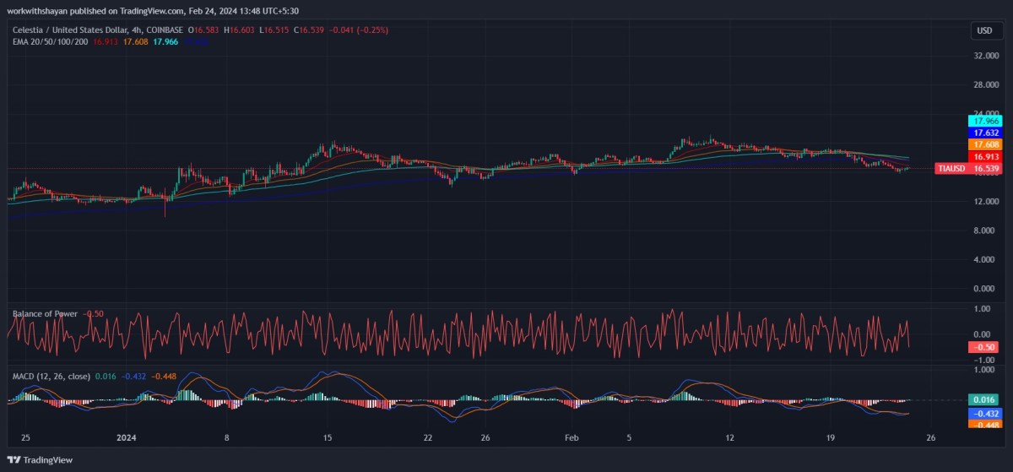Viewport: 1013px width, 472px height.
Task: Click the 32.000 price scale level
Action: (x=984, y=56)
